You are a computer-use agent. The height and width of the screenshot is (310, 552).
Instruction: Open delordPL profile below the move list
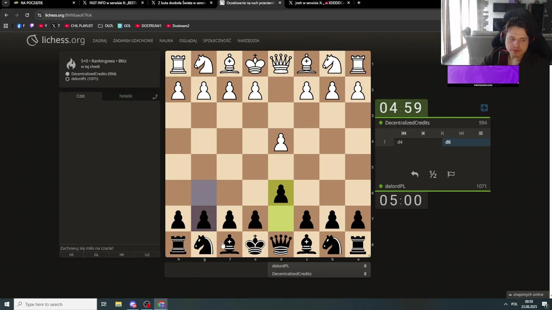(395, 186)
